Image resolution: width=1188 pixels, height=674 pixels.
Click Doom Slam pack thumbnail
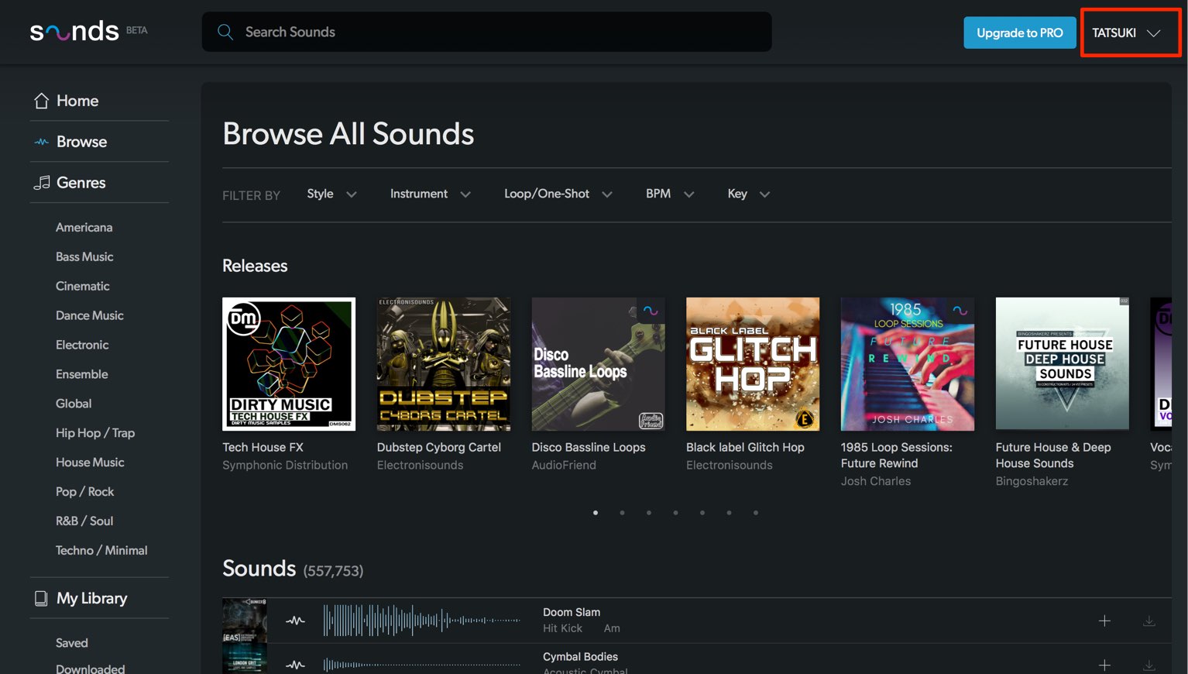point(245,621)
